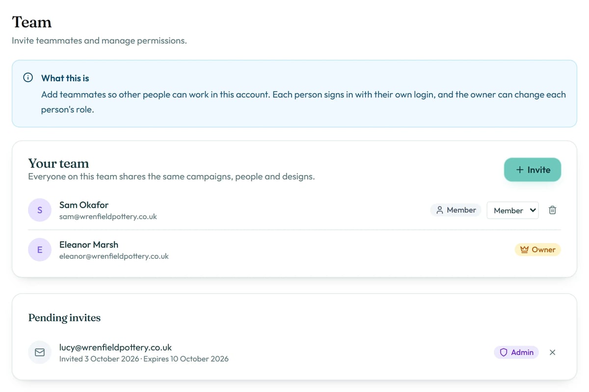The width and height of the screenshot is (589, 392).
Task: Click lucy@wrenfieldpottery.co.uk email text
Action: [115, 347]
